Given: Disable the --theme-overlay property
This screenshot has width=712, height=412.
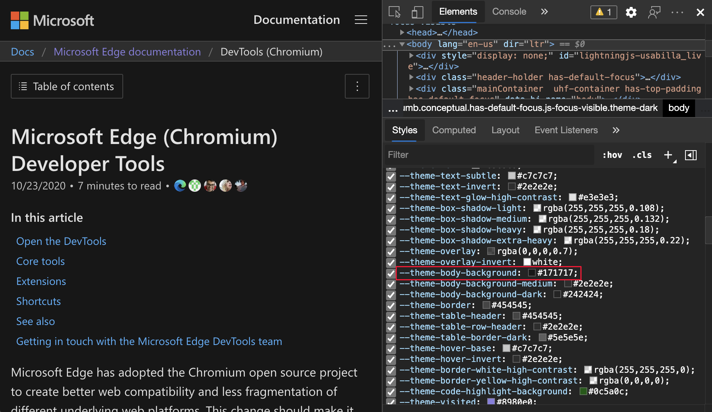Looking at the screenshot, I should [x=391, y=252].
